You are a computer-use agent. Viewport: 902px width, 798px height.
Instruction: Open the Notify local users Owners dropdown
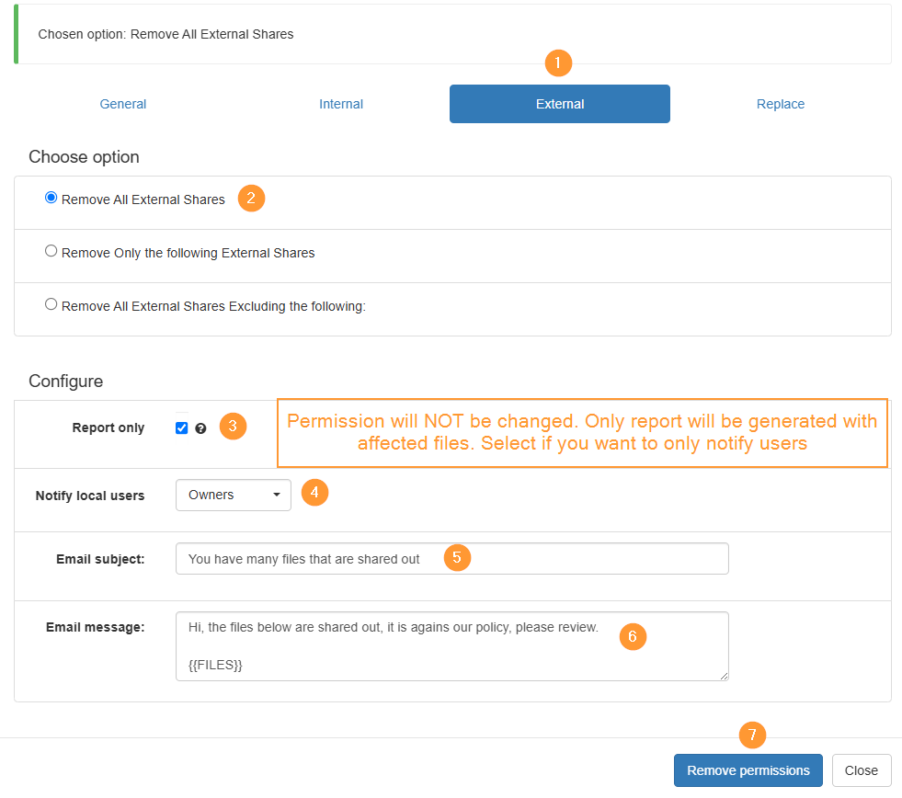pos(234,495)
